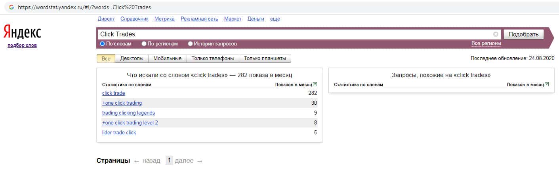Viewport: 559px width, 175px height.
Task: Switch to the 'Только планшеты' tab
Action: point(265,58)
